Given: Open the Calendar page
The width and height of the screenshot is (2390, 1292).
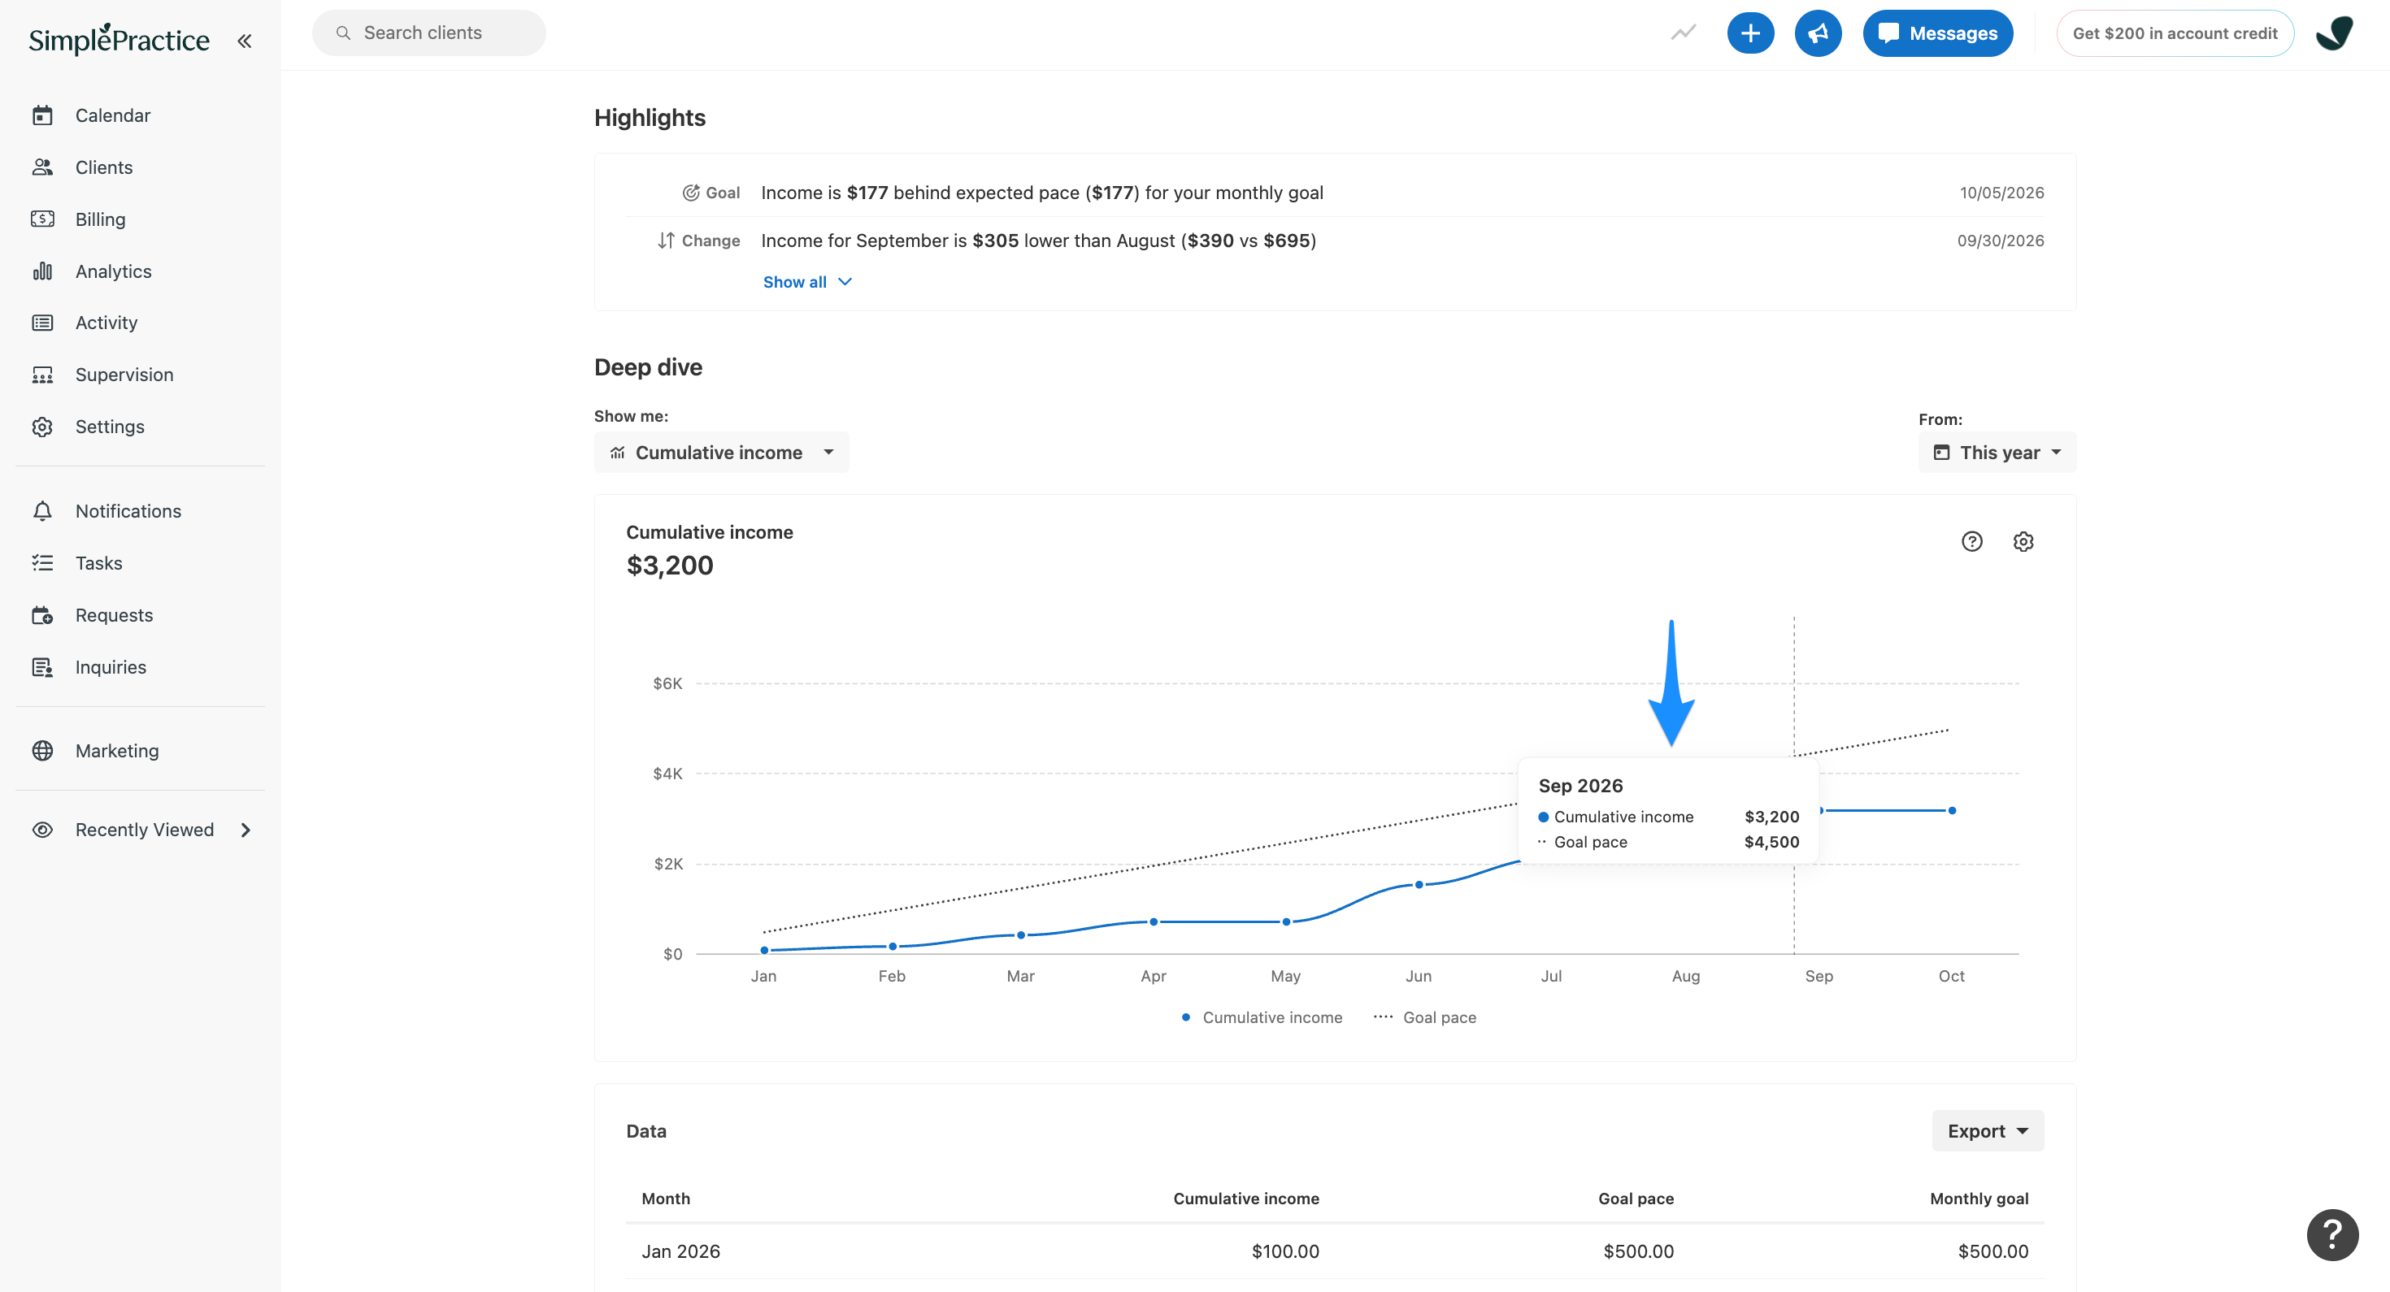Looking at the screenshot, I should point(112,115).
